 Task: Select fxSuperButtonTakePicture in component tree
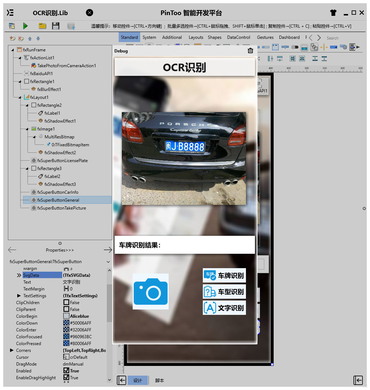(61, 208)
